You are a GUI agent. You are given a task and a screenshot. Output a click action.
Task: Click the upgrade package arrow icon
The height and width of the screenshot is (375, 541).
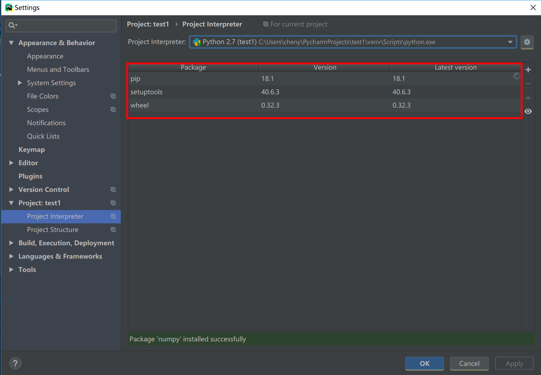528,98
